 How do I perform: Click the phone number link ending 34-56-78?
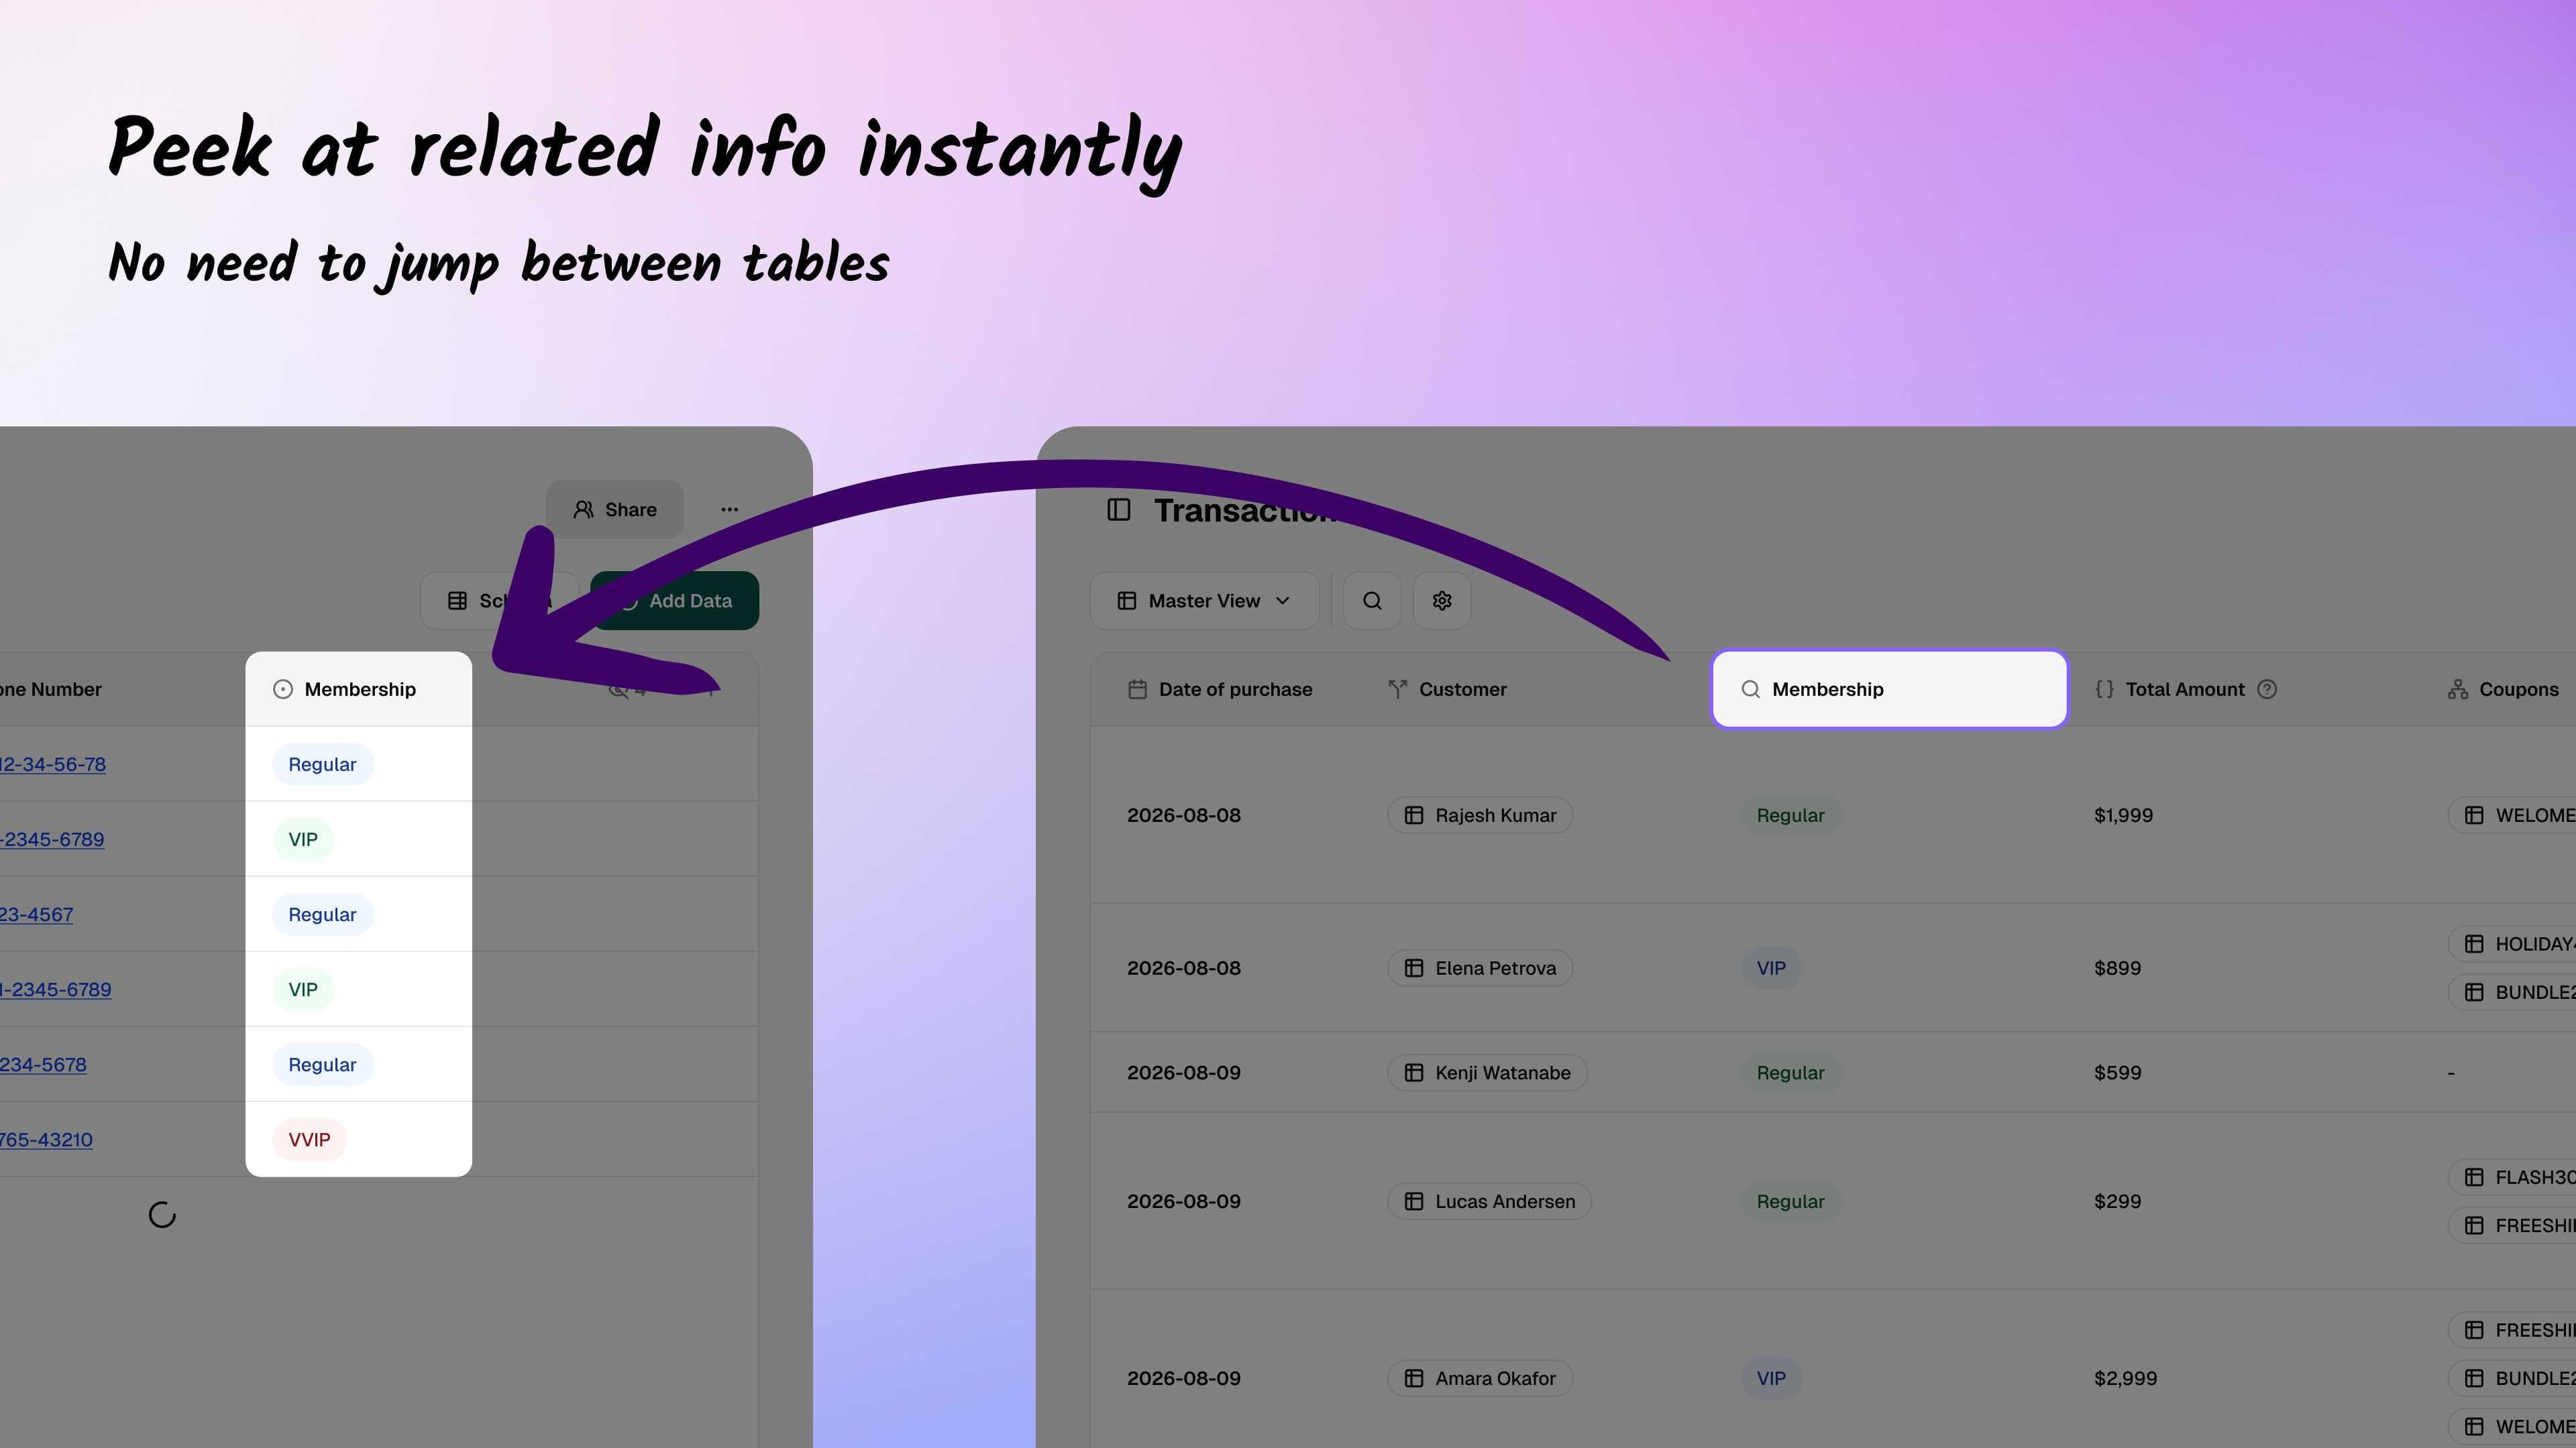coord(52,764)
